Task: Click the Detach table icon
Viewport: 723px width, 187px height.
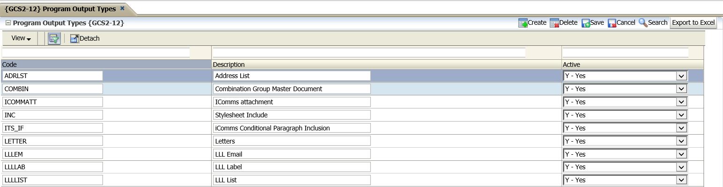Action: [74, 38]
